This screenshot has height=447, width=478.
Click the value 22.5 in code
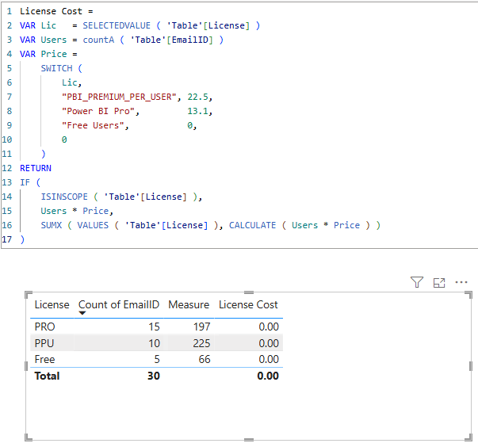click(x=197, y=97)
